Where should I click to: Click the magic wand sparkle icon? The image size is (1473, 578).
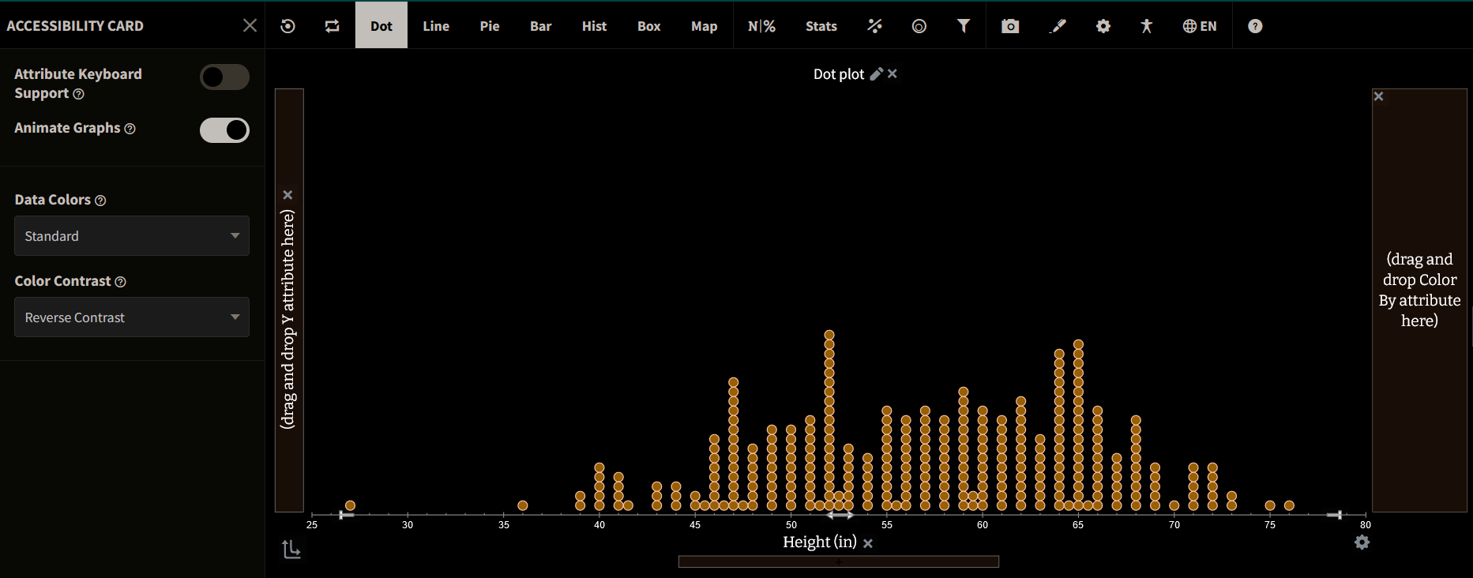point(874,26)
